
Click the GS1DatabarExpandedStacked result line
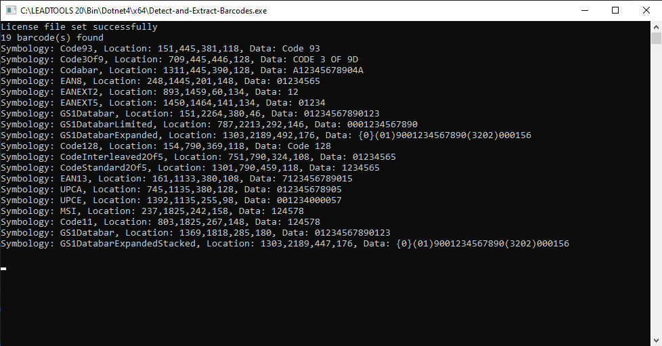click(x=285, y=244)
